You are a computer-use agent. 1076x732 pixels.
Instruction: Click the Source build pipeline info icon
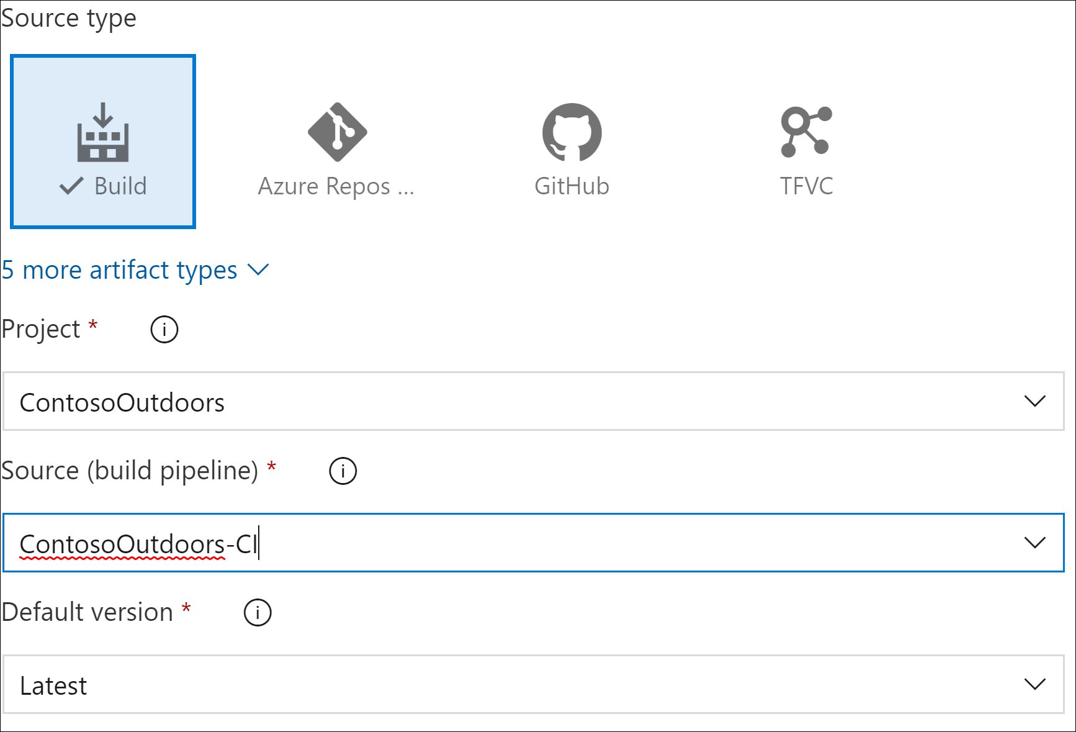pos(342,471)
